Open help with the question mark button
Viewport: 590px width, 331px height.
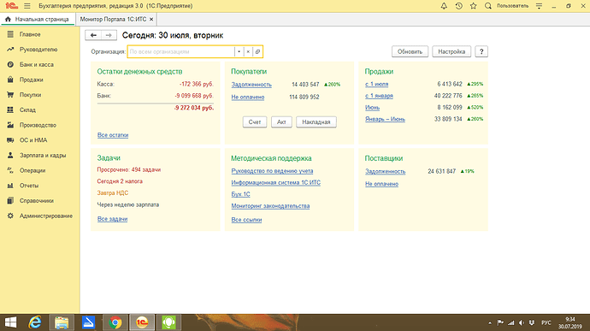click(481, 51)
